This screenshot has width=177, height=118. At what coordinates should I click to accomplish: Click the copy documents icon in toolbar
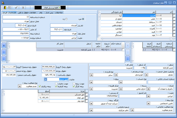click(x=10, y=7)
